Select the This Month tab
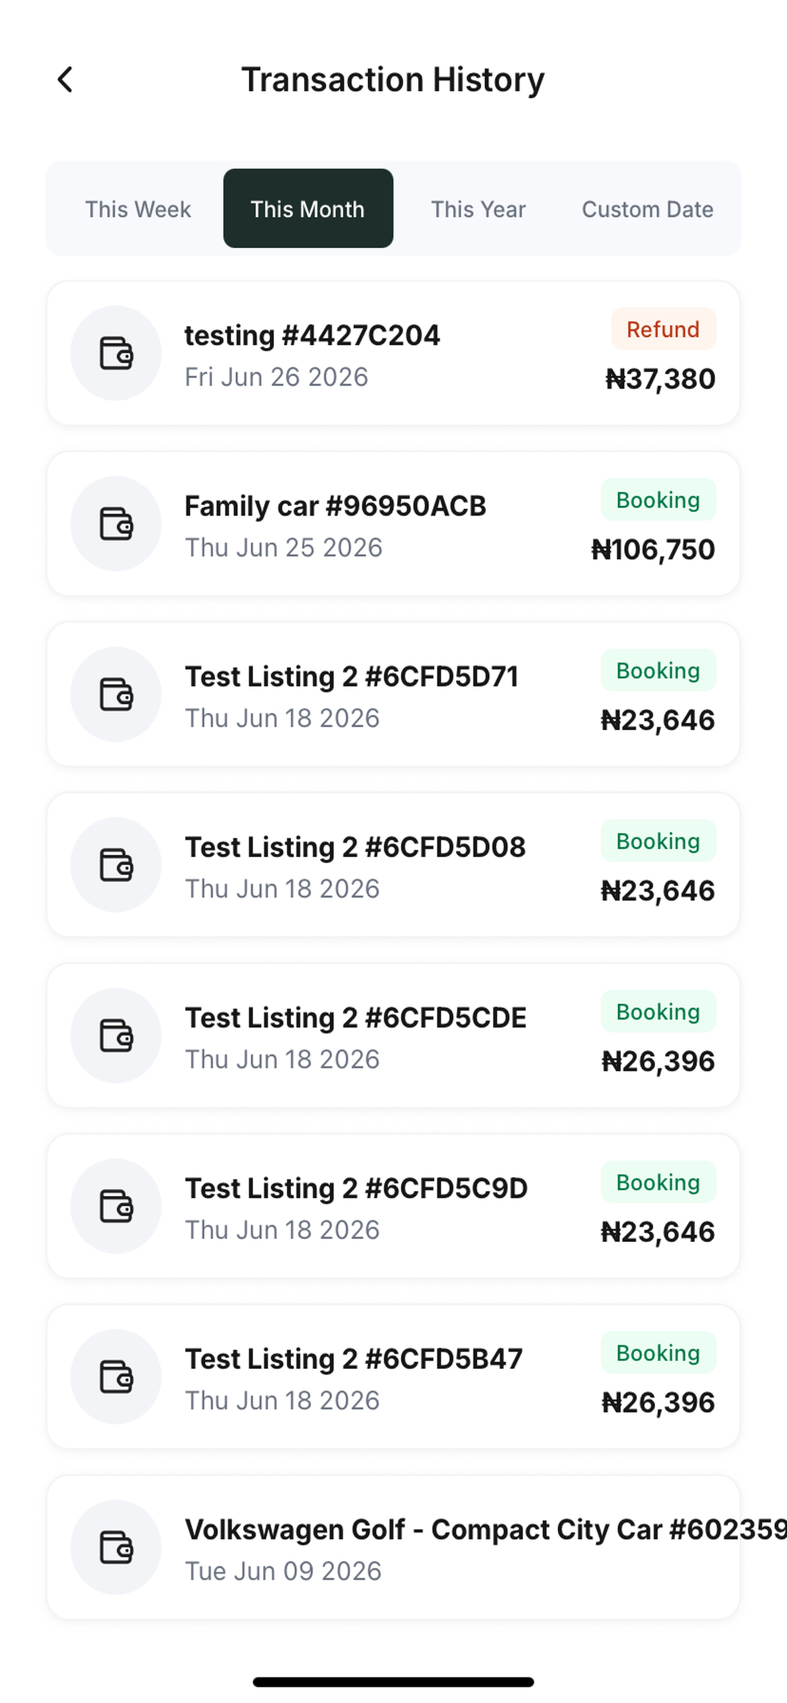787x1703 pixels. [x=308, y=209]
